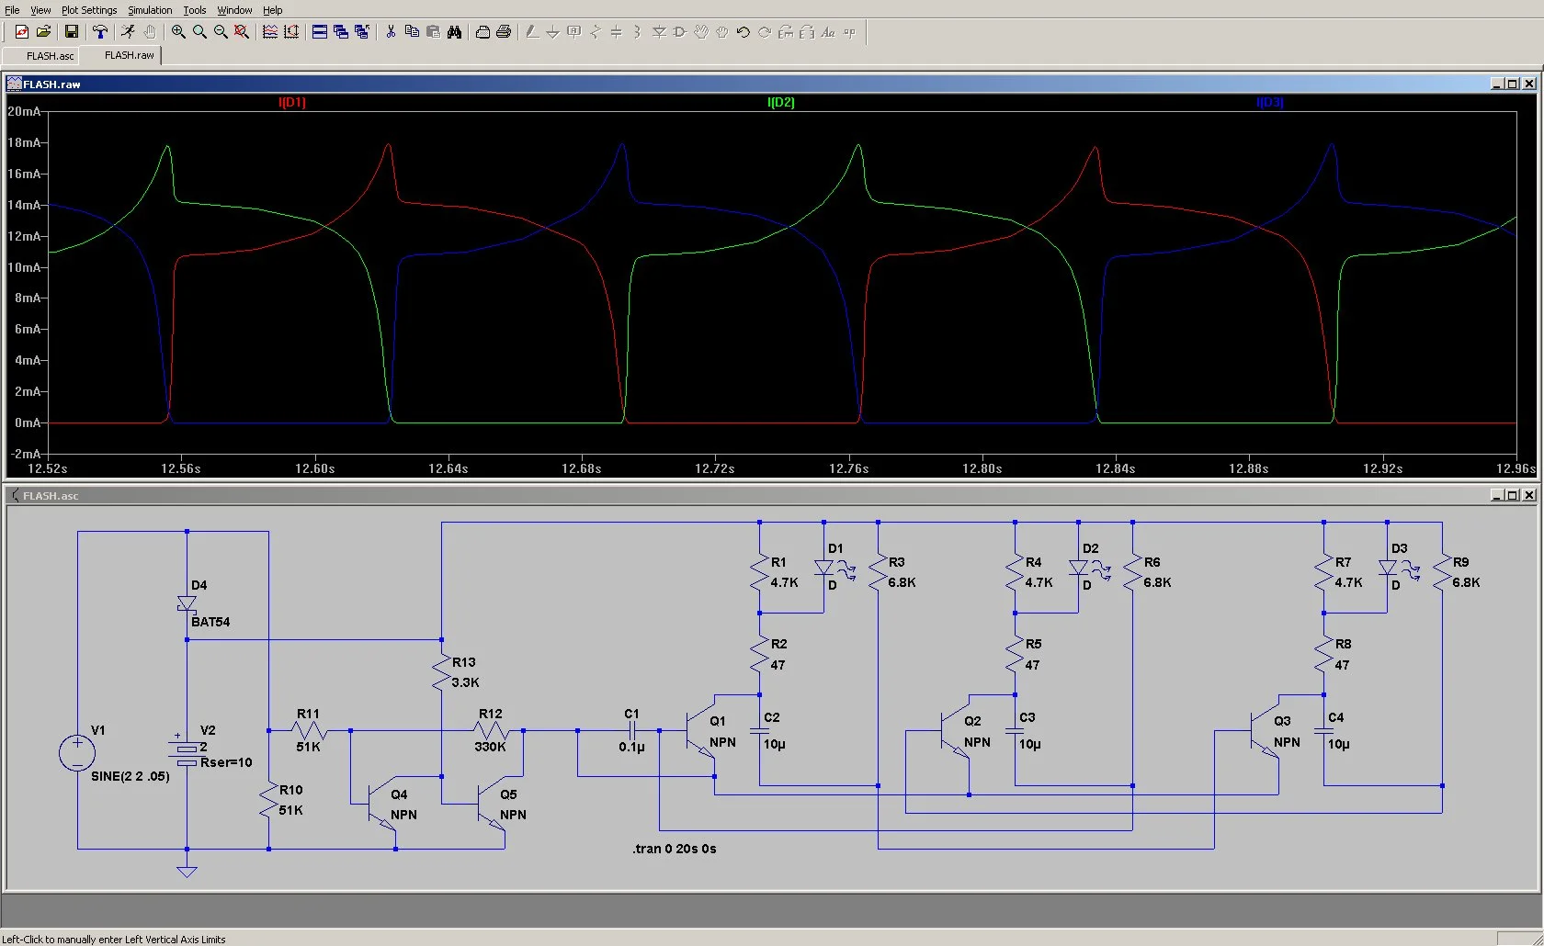Image resolution: width=1544 pixels, height=946 pixels.
Task: Click the Pan magnifier icon
Action: (199, 32)
